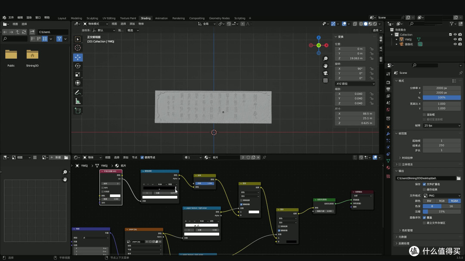
Task: Click the Add Cube tool icon
Action: coord(77,111)
